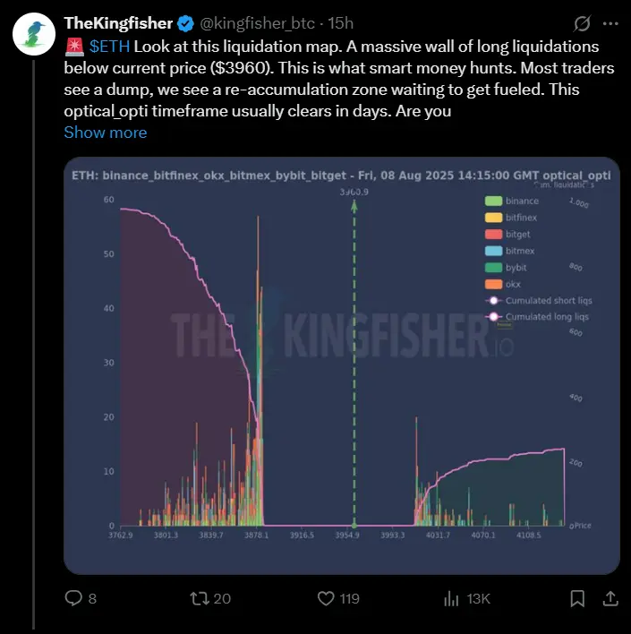Open the @kingfisher_btc handle link

(258, 23)
